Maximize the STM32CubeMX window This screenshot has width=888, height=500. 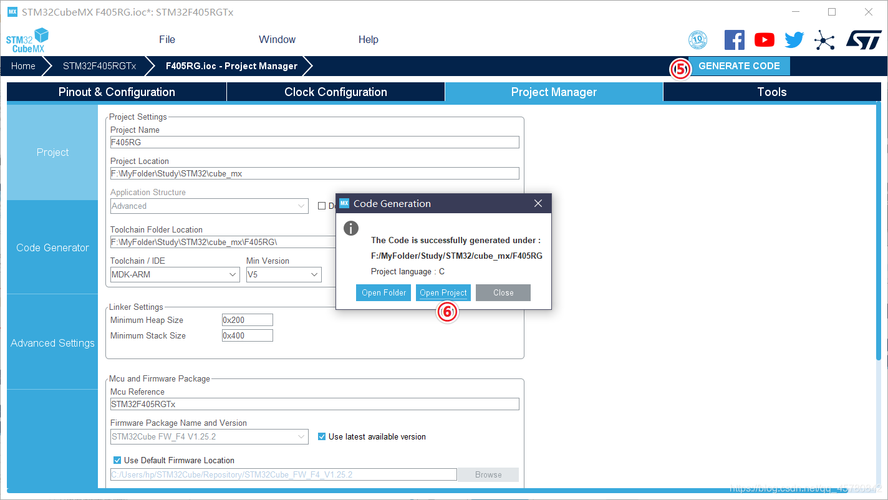[832, 12]
